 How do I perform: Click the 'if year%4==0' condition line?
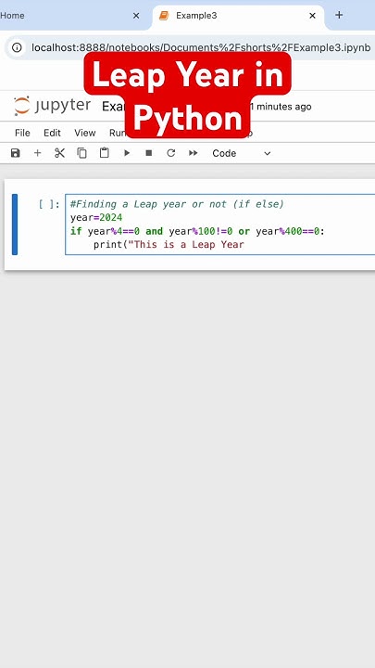click(x=197, y=231)
